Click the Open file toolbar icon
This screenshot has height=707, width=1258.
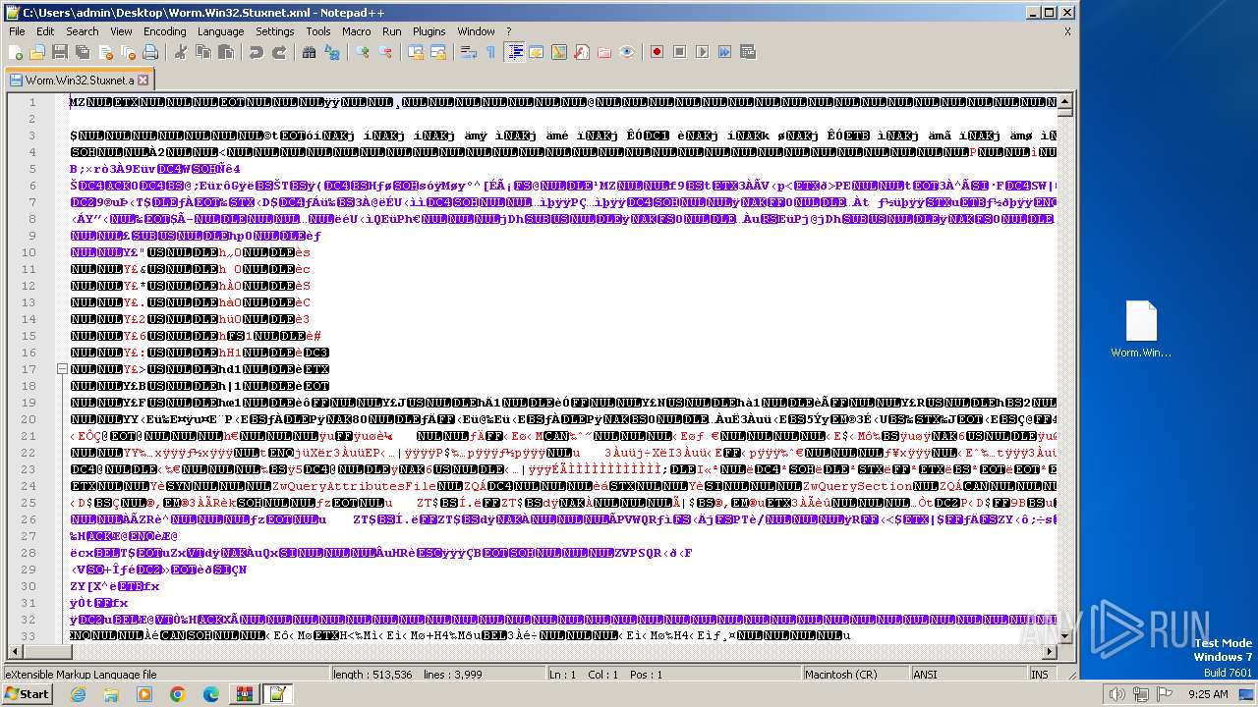tap(37, 52)
